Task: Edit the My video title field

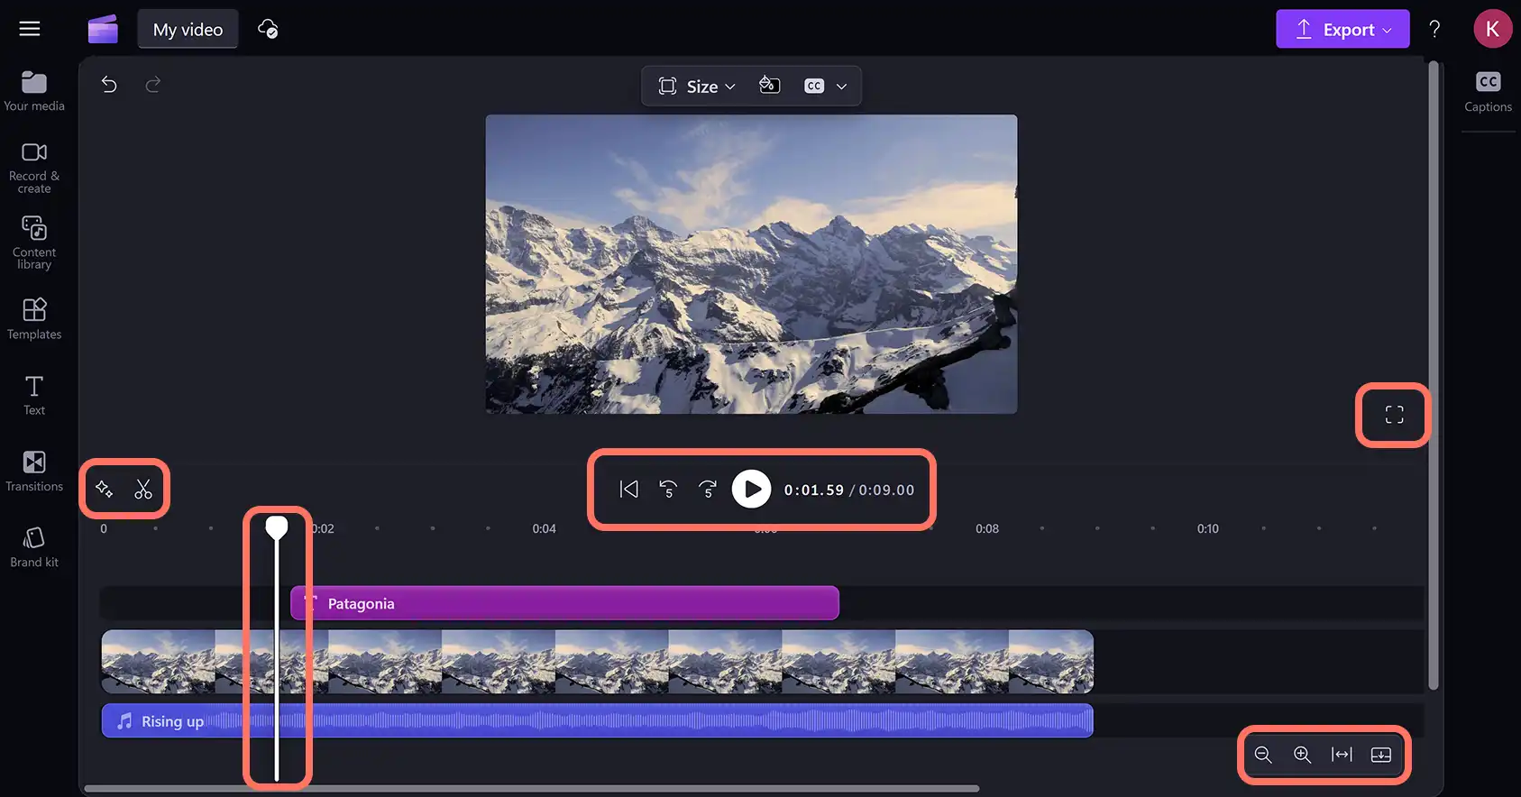Action: pos(188,30)
